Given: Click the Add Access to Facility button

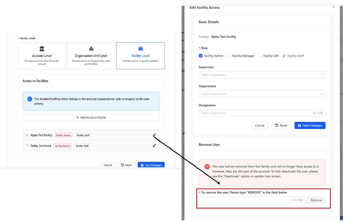Looking at the screenshot, I should (91, 117).
